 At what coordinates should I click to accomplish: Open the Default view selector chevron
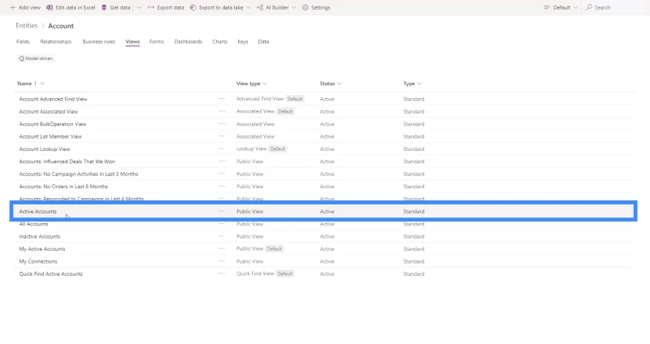[x=575, y=7]
